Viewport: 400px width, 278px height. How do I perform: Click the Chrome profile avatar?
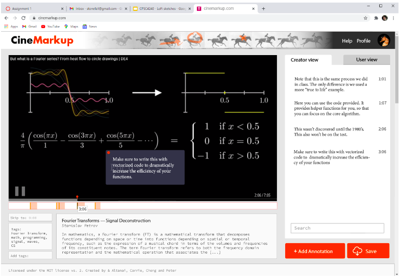point(385,18)
